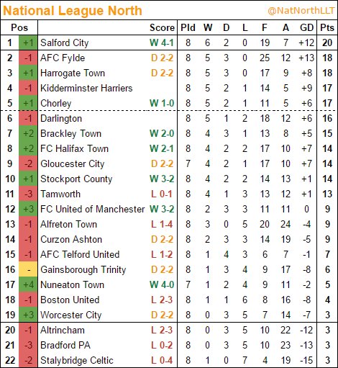Select the GD column header

307,27
